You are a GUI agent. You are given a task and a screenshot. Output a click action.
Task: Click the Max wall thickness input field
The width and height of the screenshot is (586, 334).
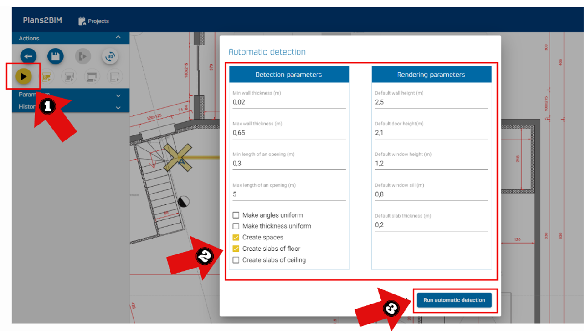point(289,133)
